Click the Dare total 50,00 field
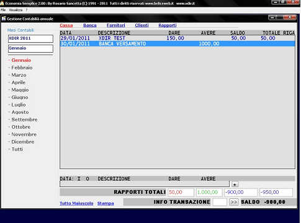The width and height of the screenshot is (301, 223). point(181,192)
